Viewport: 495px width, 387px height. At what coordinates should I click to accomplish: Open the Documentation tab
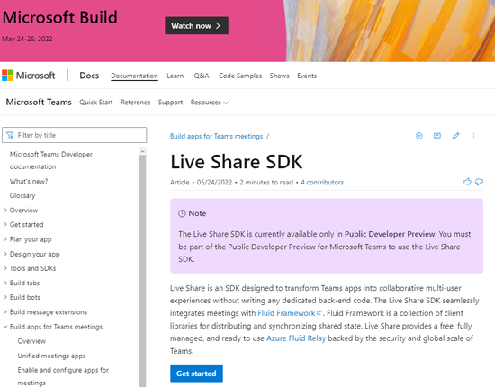(x=134, y=76)
